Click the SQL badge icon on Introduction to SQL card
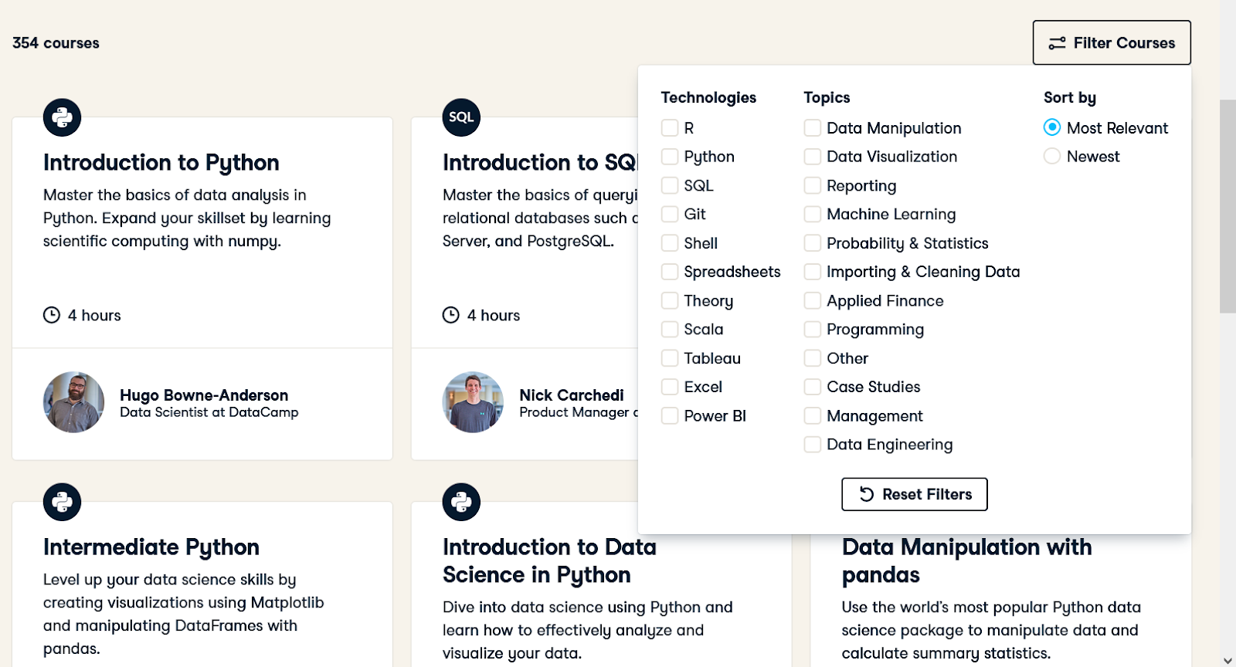The height and width of the screenshot is (667, 1236). (x=461, y=117)
